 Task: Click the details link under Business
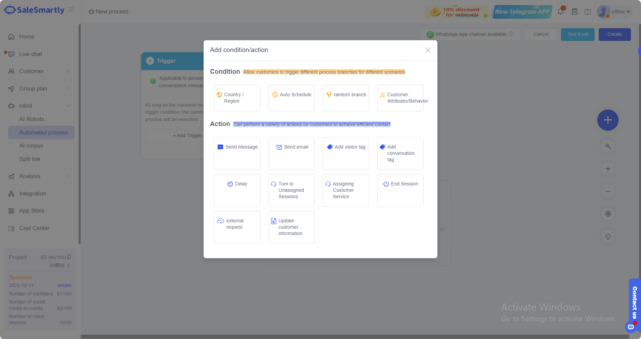point(65,285)
